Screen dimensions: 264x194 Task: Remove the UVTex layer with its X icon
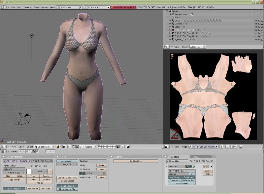coord(105,173)
